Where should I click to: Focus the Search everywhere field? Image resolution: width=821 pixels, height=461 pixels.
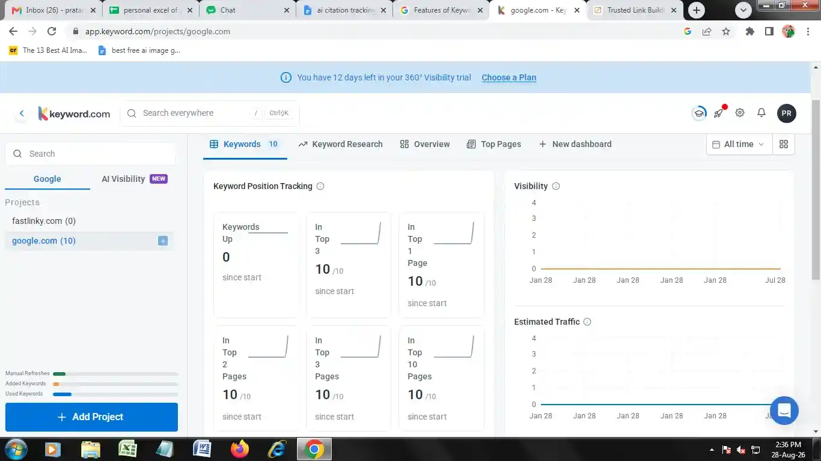(210, 113)
